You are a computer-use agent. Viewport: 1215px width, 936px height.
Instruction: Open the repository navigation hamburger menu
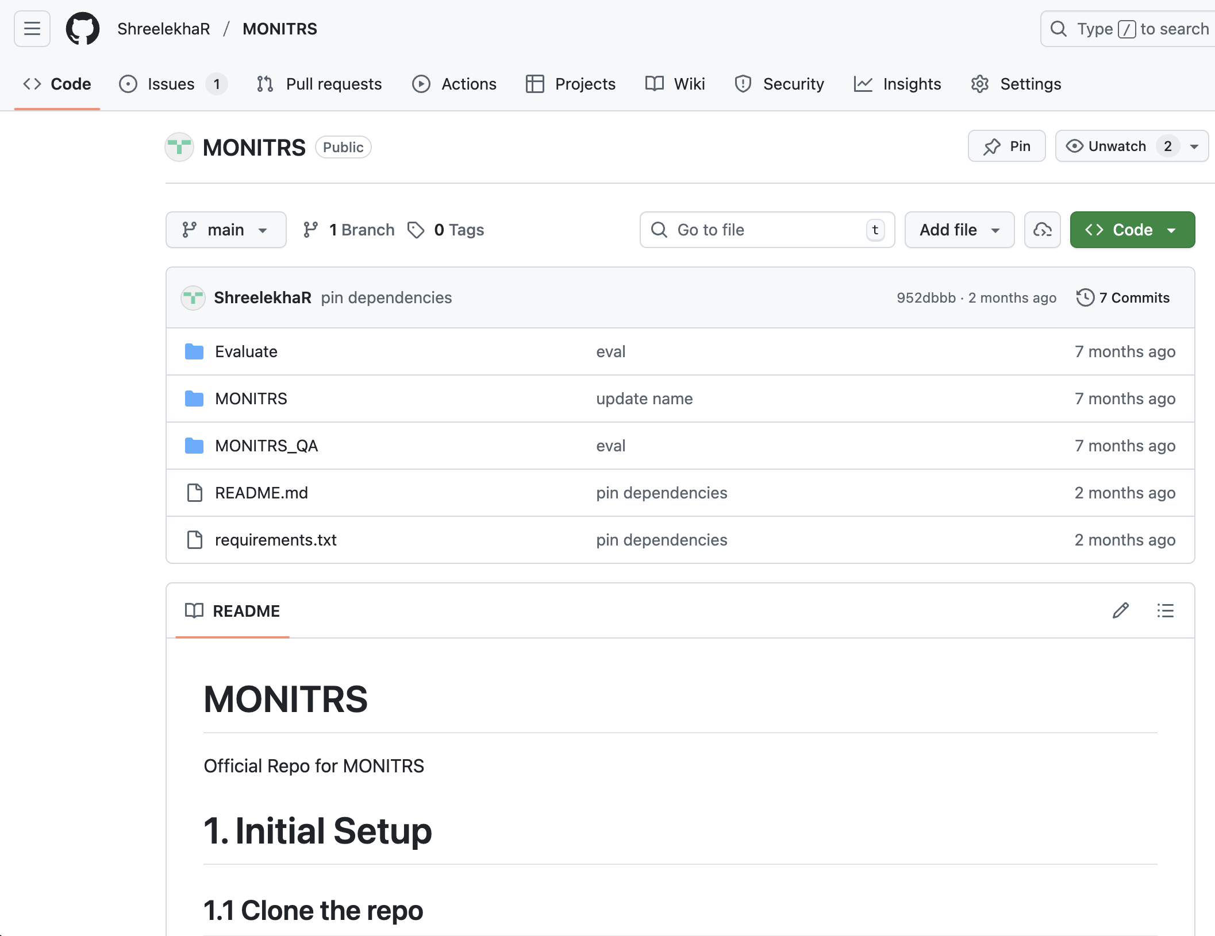click(x=32, y=29)
